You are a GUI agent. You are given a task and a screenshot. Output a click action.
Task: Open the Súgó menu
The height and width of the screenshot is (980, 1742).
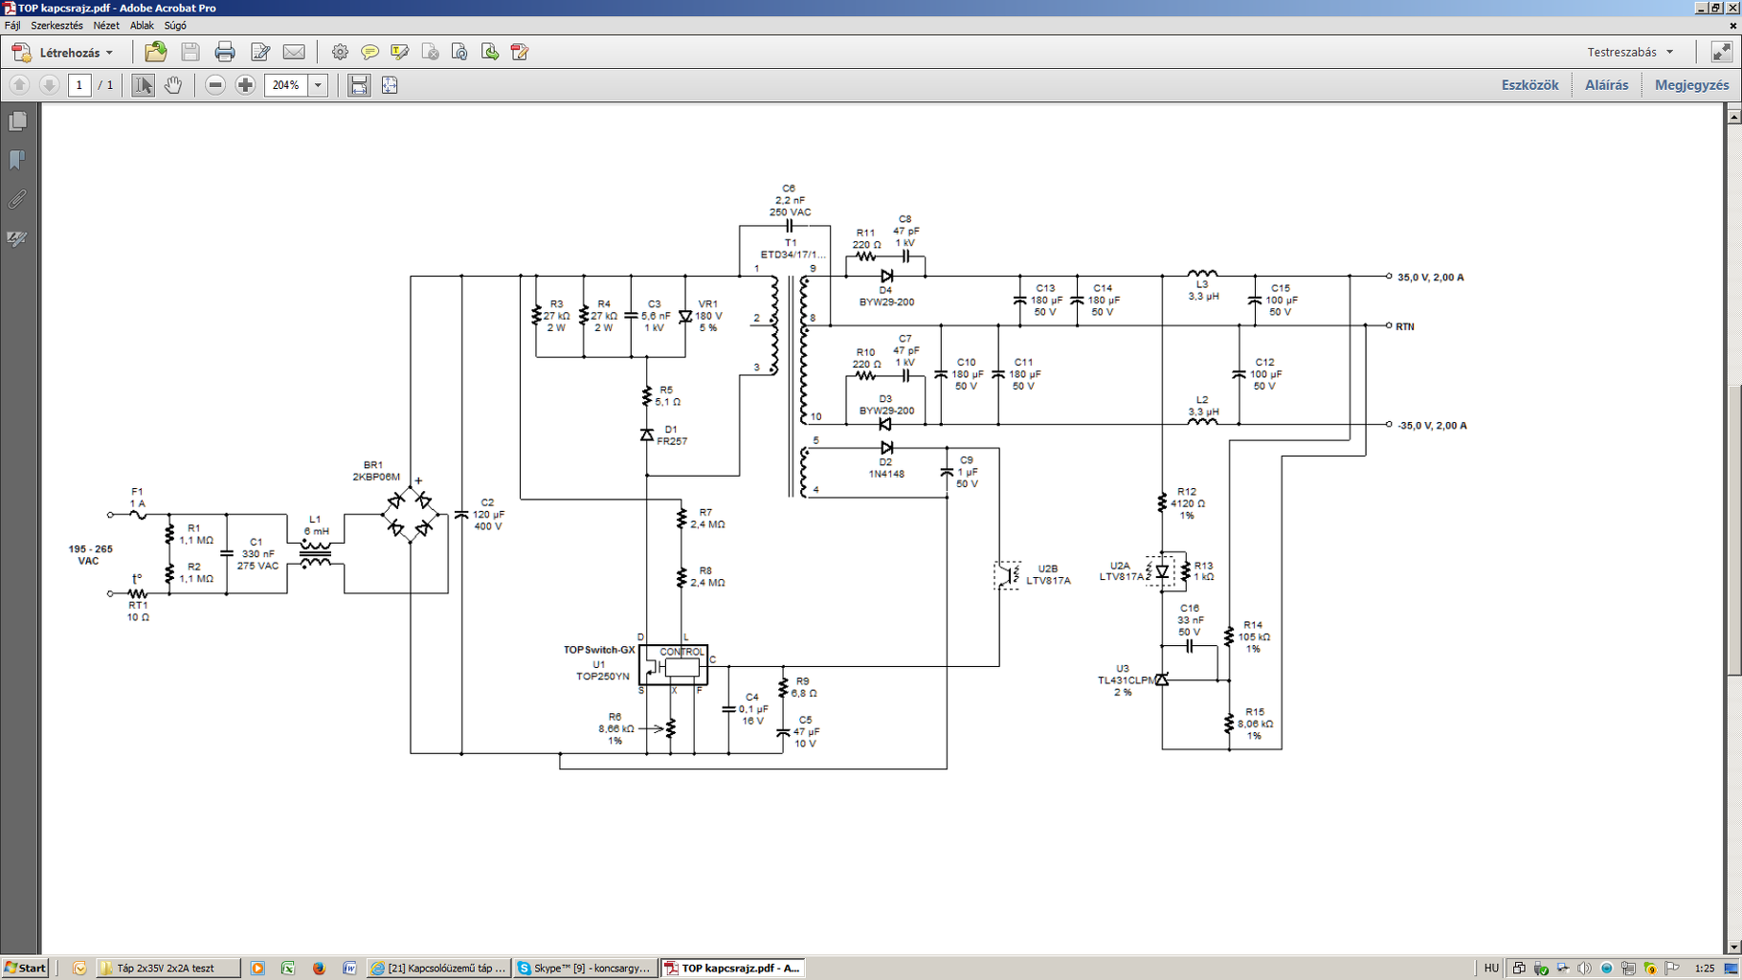[175, 26]
